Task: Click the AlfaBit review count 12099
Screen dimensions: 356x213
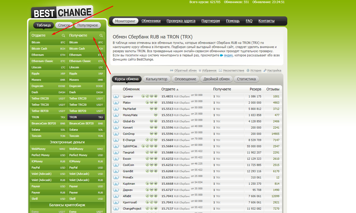Action: 275,196
